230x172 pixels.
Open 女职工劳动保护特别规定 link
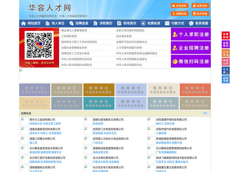point(130,31)
